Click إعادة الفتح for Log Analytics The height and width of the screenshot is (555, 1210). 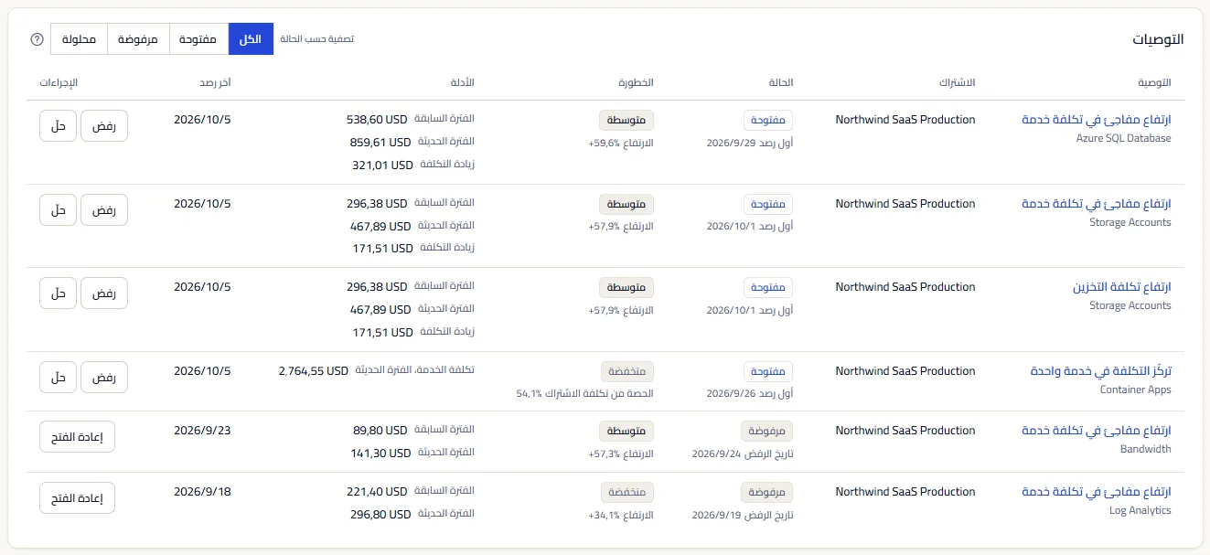click(x=78, y=498)
